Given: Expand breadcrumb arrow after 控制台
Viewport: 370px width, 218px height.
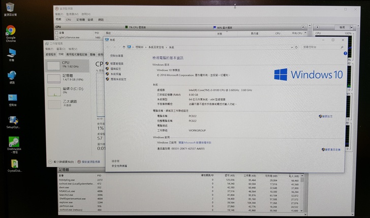Looking at the screenshot, I should tap(146, 47).
